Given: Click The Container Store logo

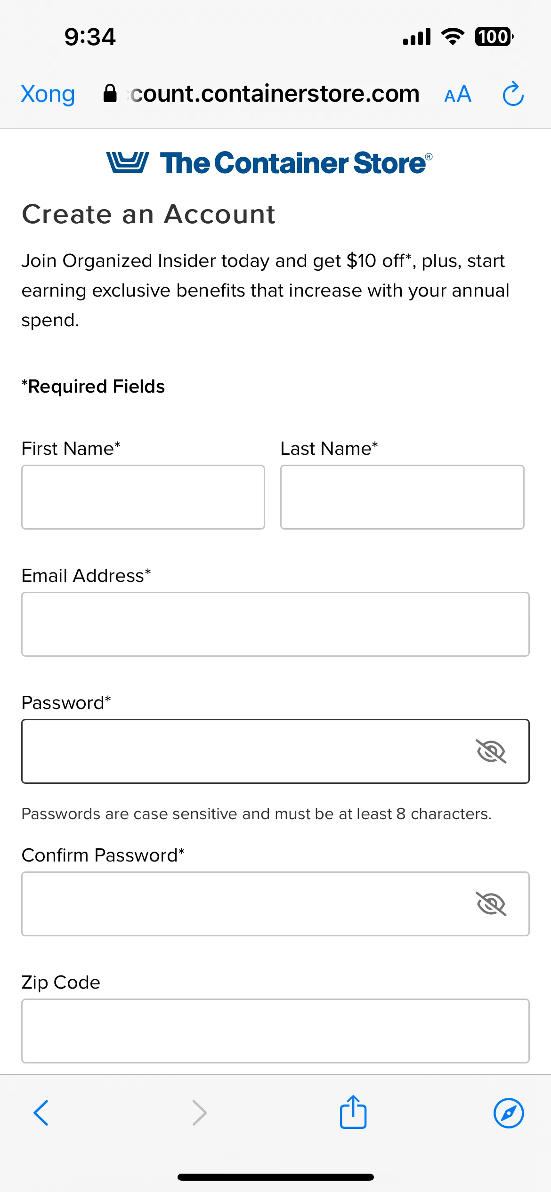Looking at the screenshot, I should 269,163.
